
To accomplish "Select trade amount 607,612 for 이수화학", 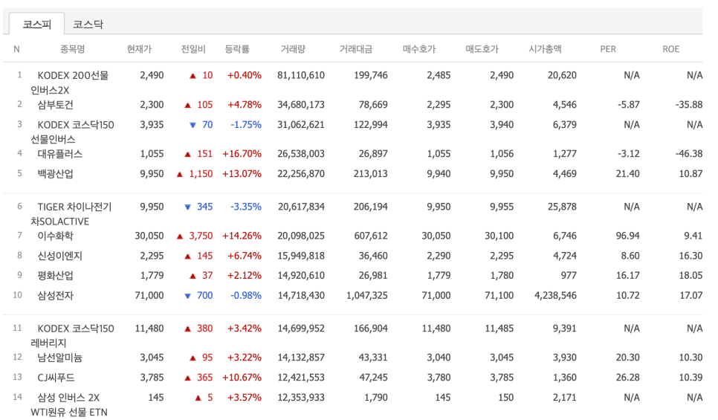I will (x=371, y=236).
